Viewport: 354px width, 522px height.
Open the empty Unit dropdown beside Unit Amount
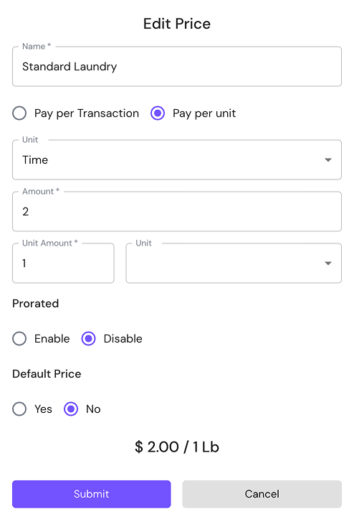(234, 263)
